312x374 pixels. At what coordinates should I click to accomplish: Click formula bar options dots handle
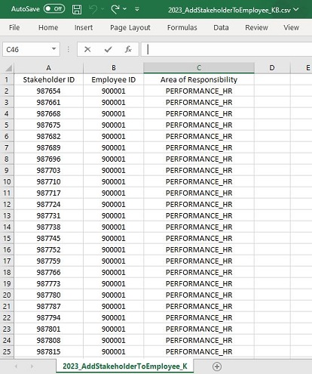(69, 49)
